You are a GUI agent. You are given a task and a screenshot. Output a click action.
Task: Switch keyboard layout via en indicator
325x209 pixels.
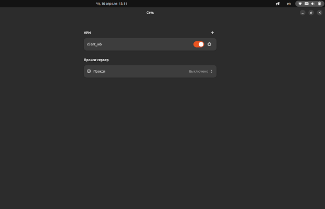tap(289, 4)
